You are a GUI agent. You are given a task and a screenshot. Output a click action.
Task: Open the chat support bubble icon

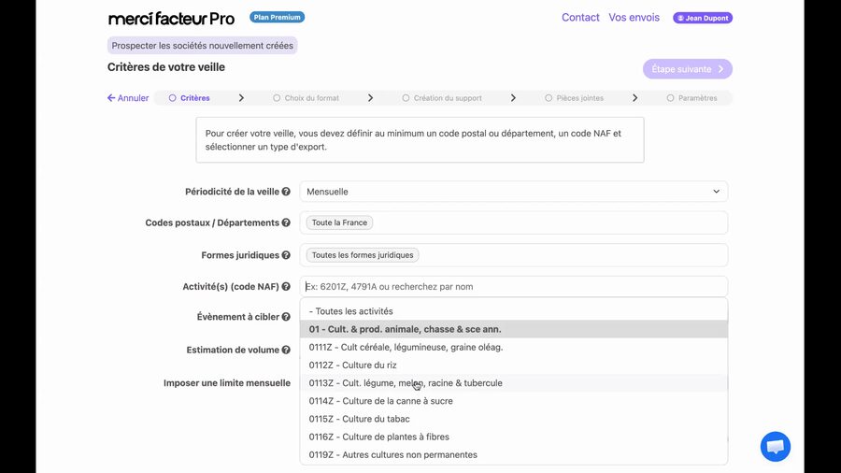(x=775, y=447)
